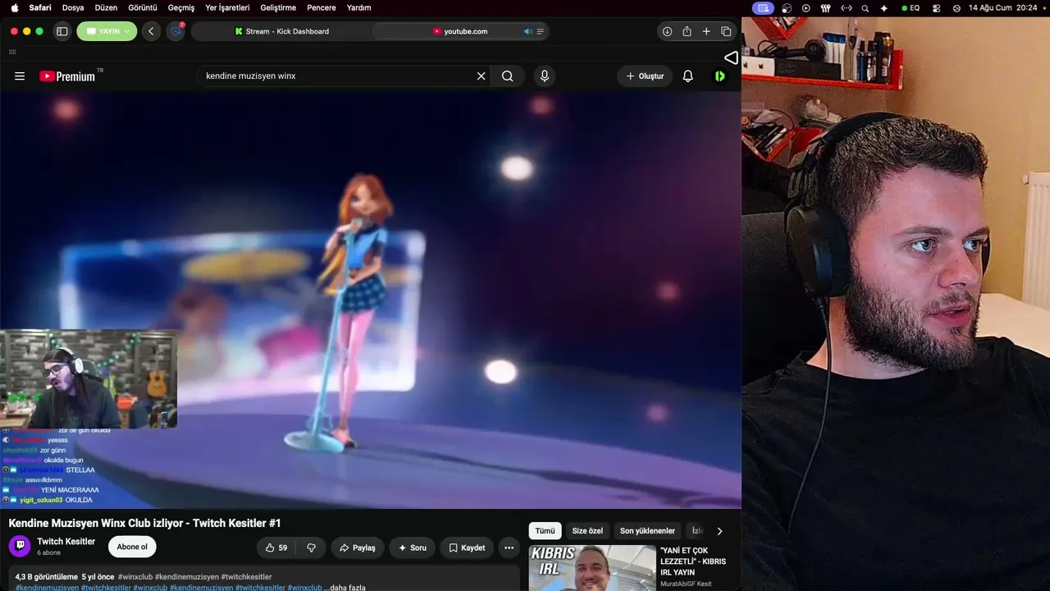Image resolution: width=1050 pixels, height=591 pixels.
Task: Open the date and time clock
Action: (1002, 7)
